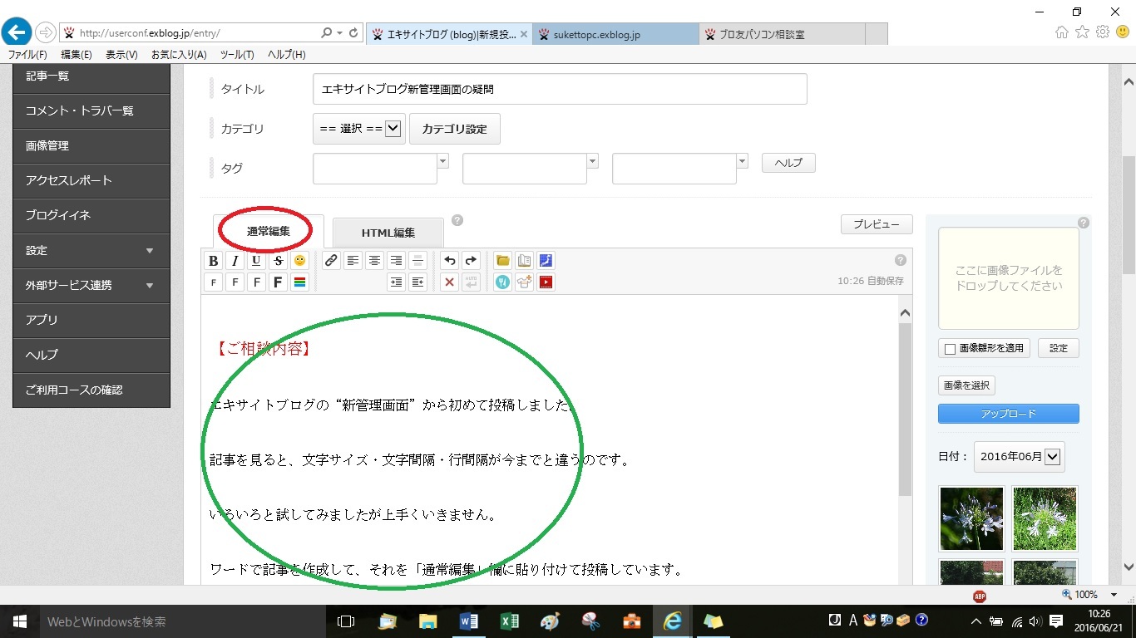Click the カテゴリ設定 button
Viewport: 1136px width, 638px height.
coord(455,129)
